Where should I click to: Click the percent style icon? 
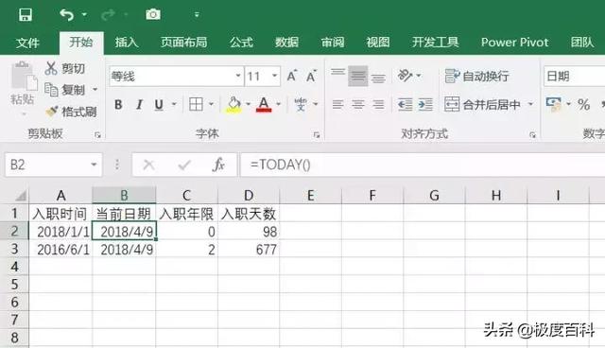click(584, 105)
